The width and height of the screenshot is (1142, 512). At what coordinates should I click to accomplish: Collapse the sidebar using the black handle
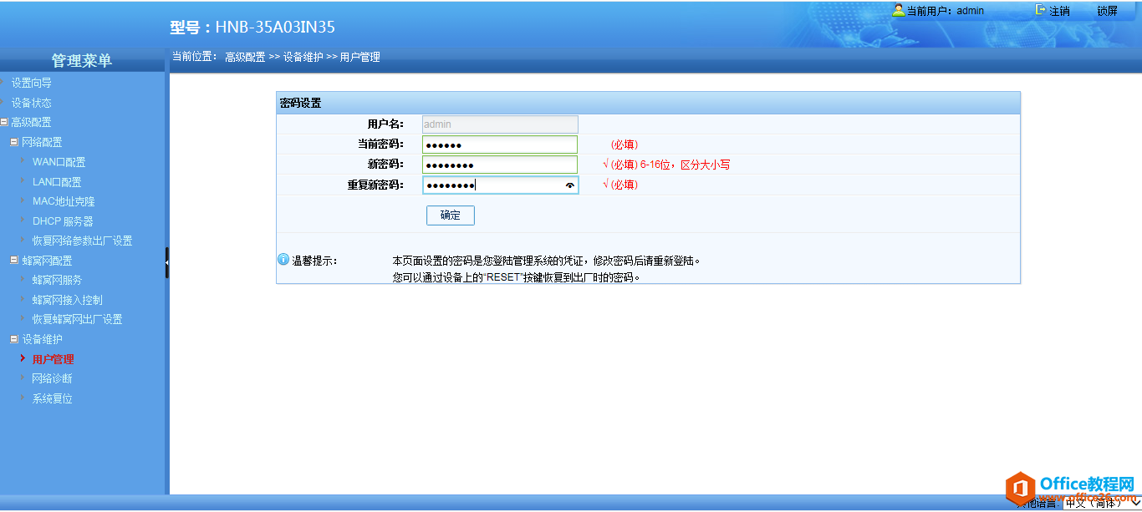pos(166,262)
